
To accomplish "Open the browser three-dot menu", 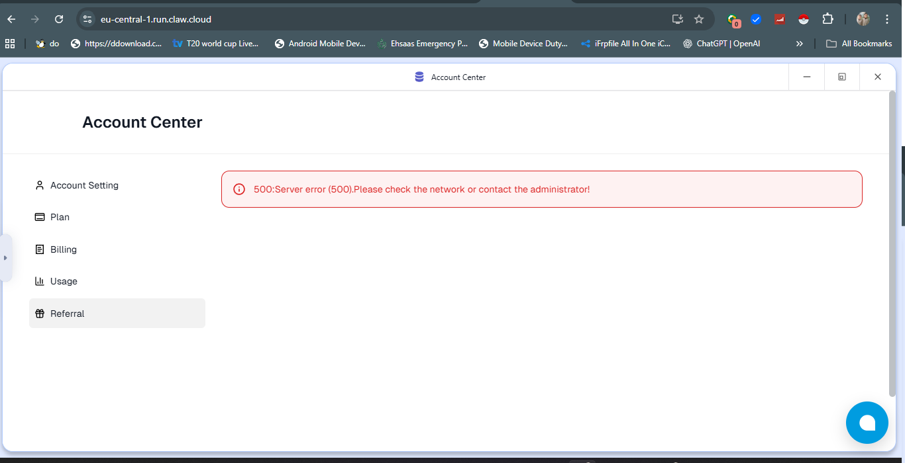I will point(887,19).
